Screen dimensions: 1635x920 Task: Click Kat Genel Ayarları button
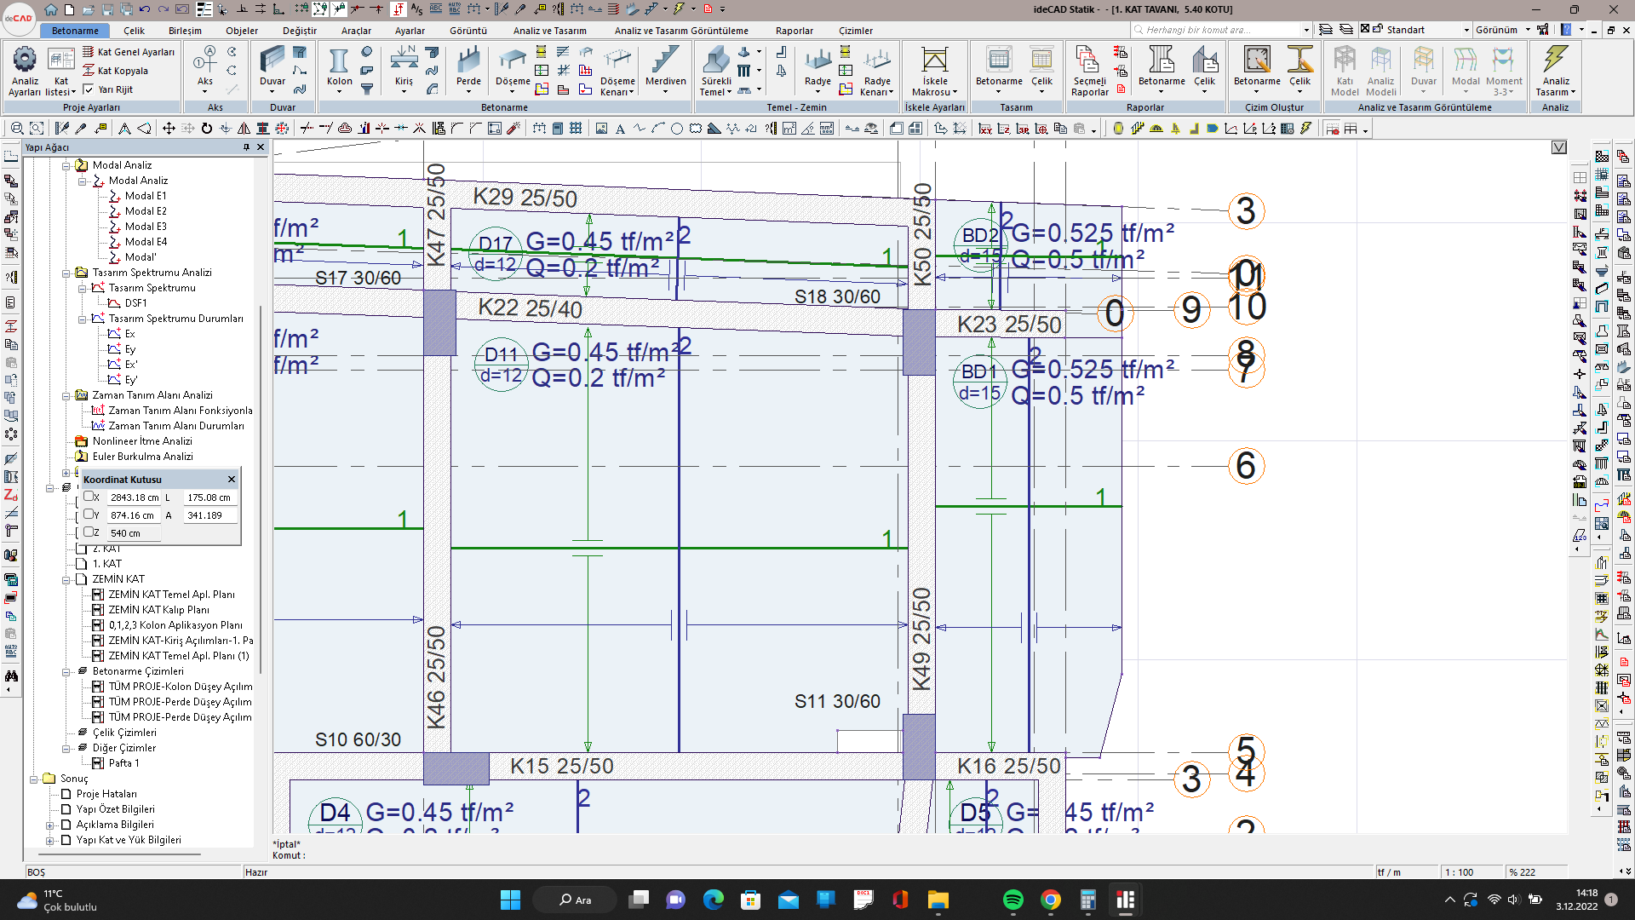point(129,52)
